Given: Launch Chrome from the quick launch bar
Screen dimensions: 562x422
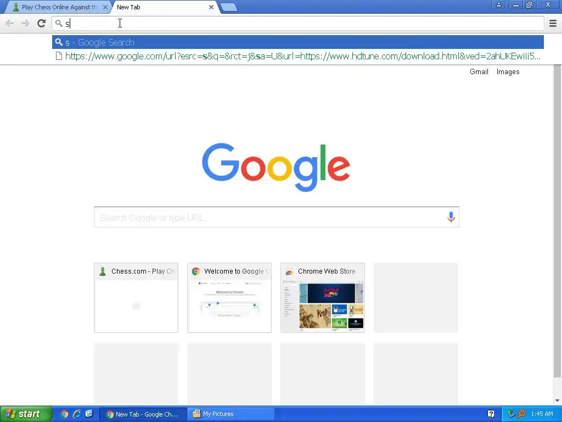Looking at the screenshot, I should coord(64,414).
